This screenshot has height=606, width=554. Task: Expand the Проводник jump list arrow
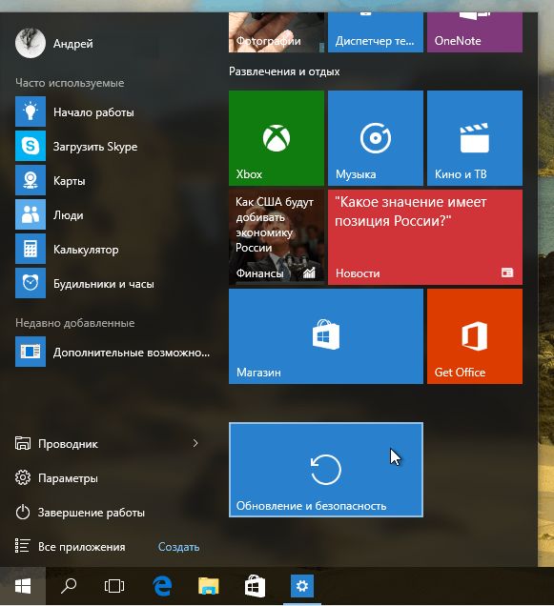click(x=195, y=443)
